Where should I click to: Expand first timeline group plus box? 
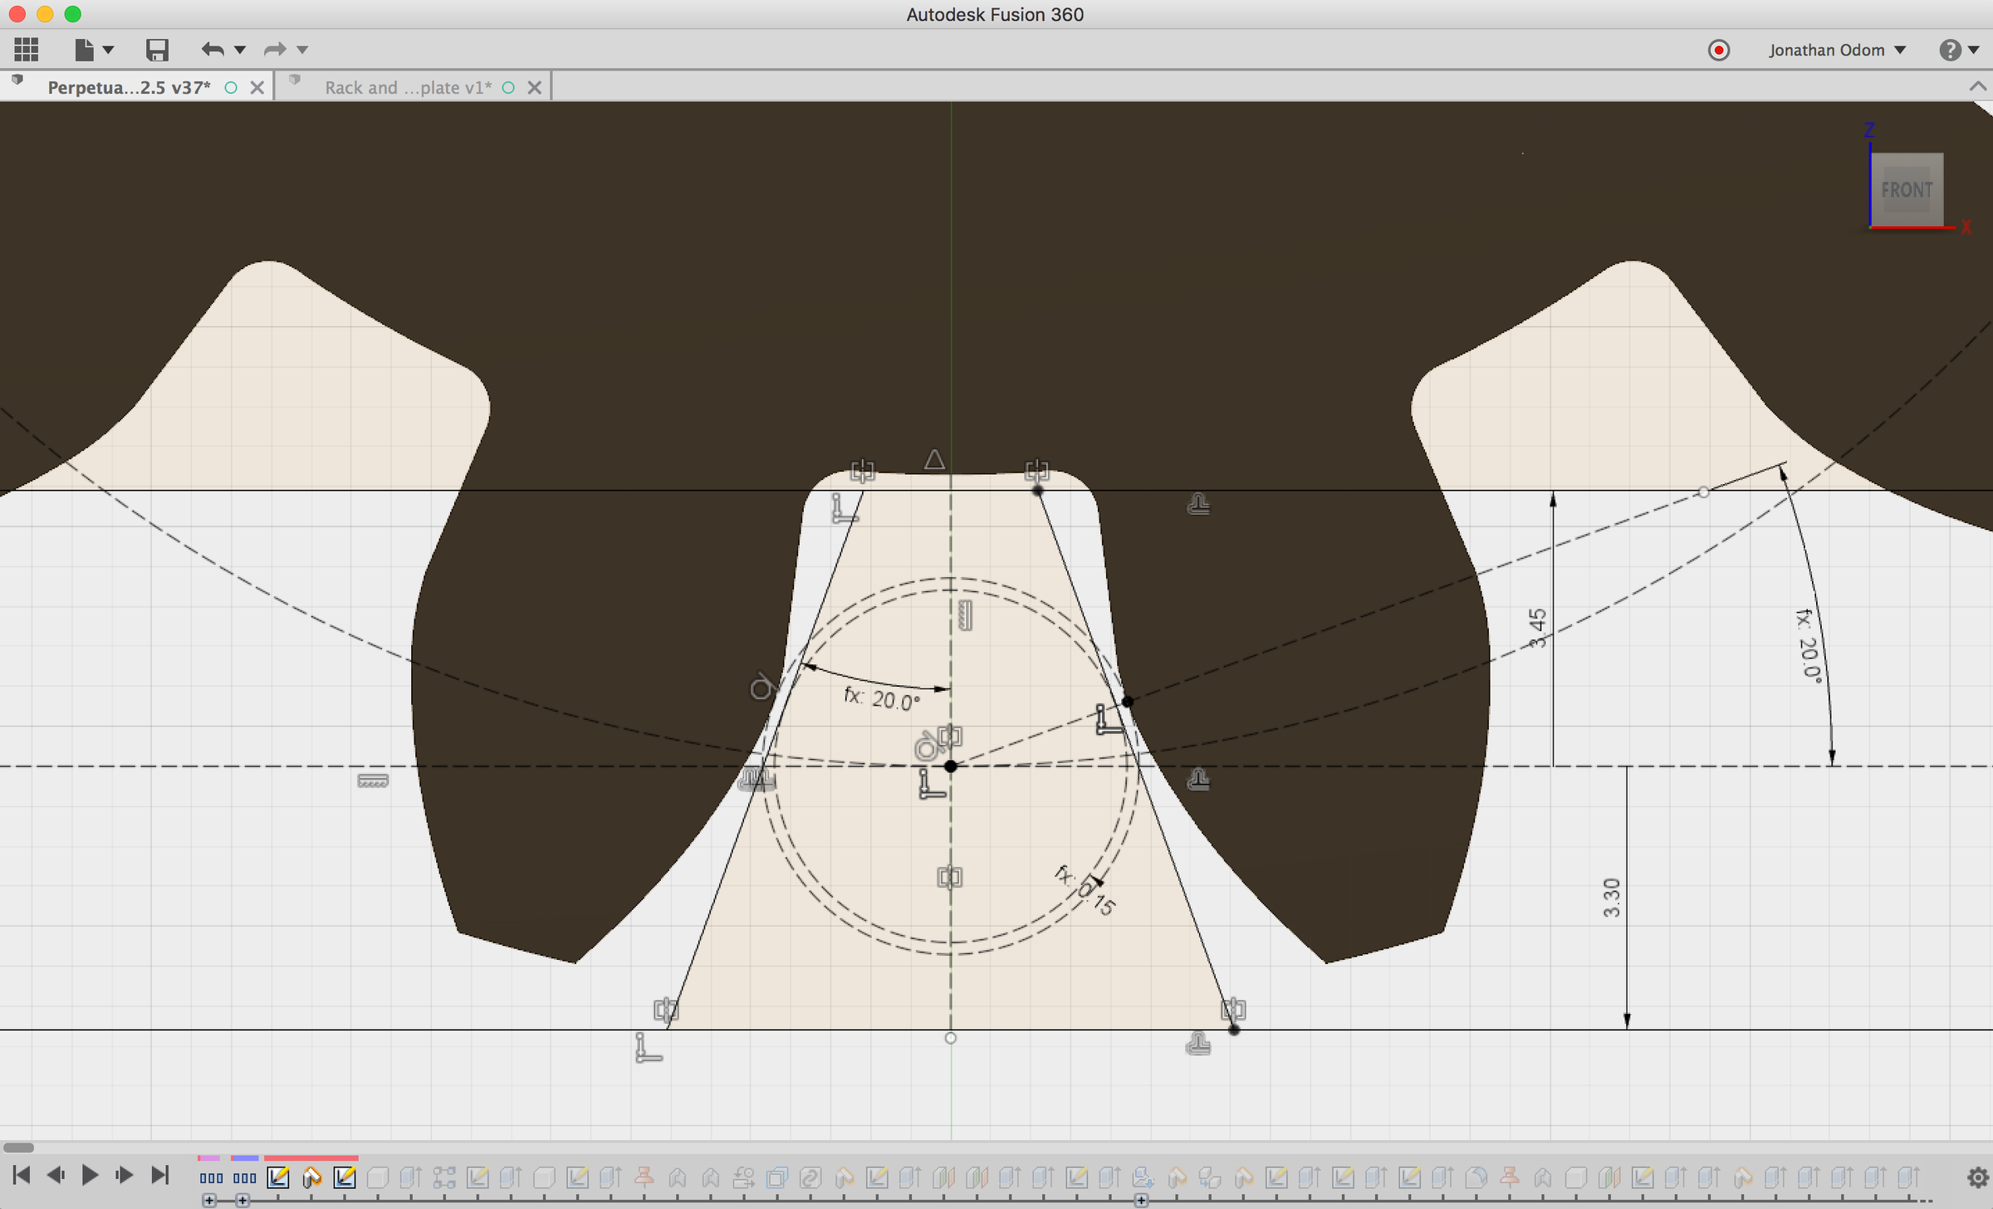(x=209, y=1201)
